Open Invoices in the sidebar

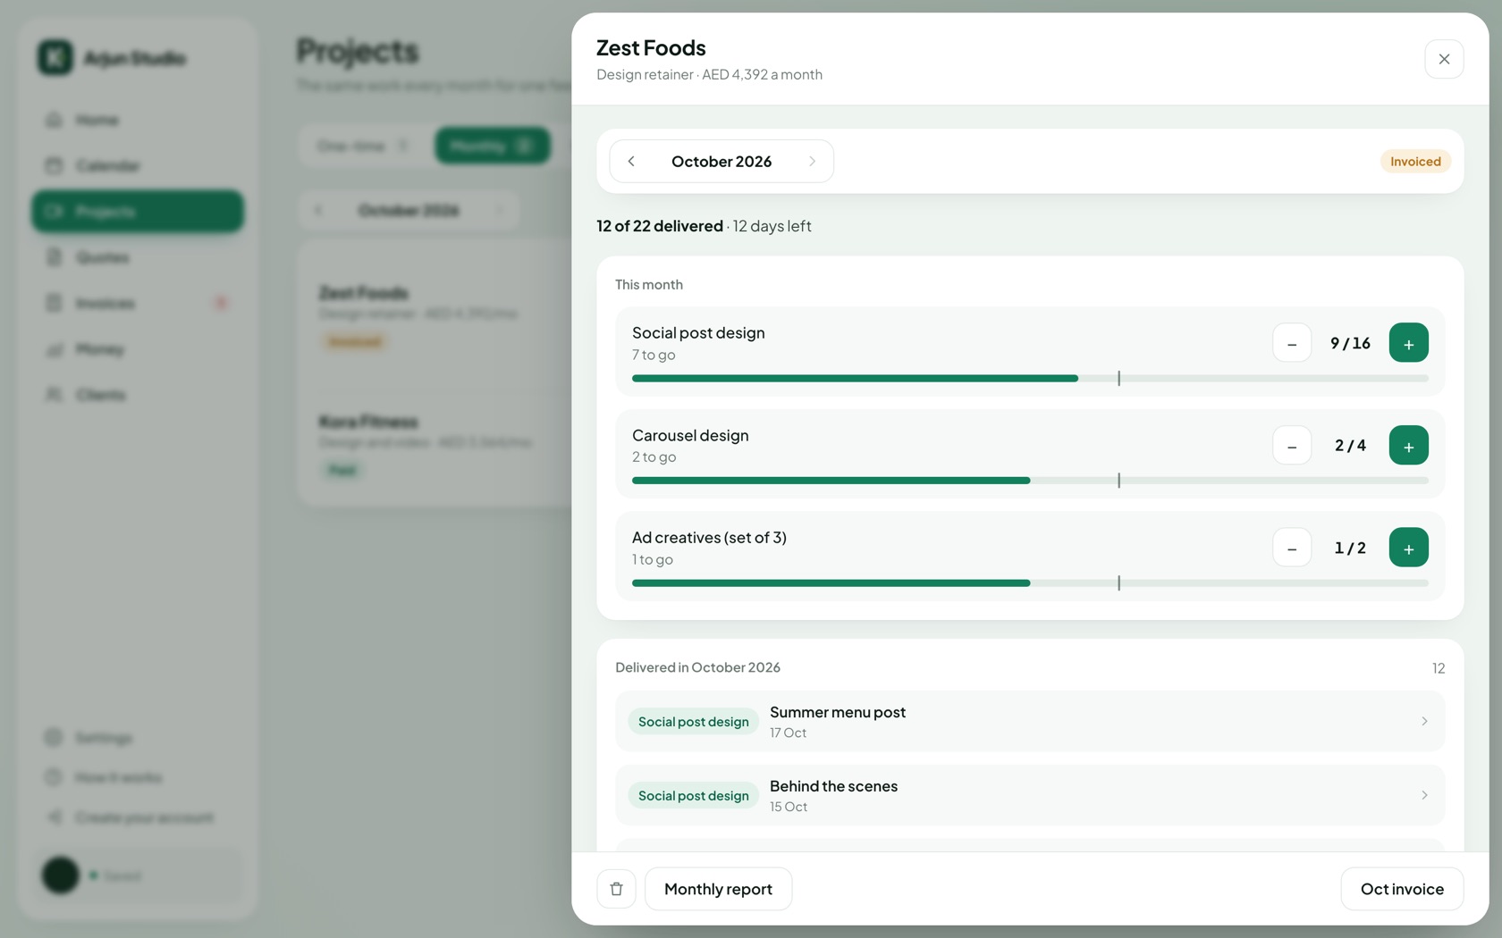[x=138, y=303]
